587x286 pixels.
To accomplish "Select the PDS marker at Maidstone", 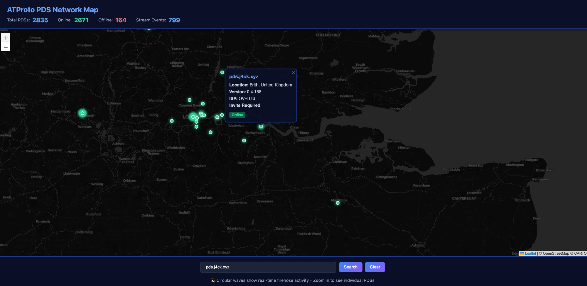I will [x=338, y=203].
